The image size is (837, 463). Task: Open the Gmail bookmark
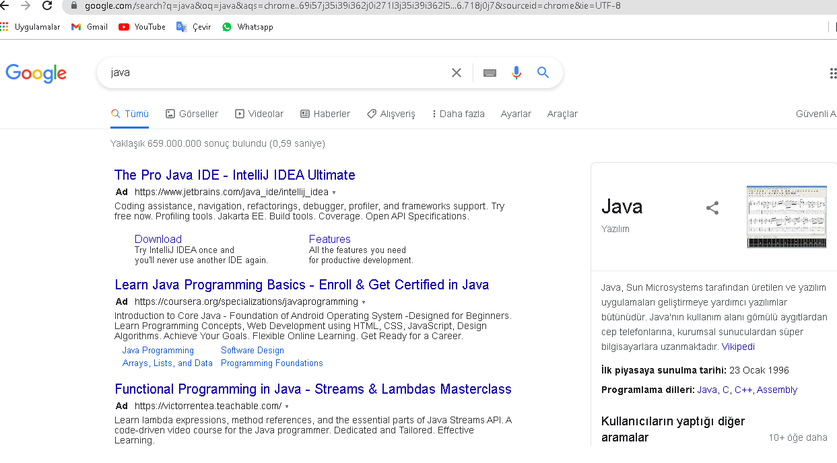click(90, 27)
